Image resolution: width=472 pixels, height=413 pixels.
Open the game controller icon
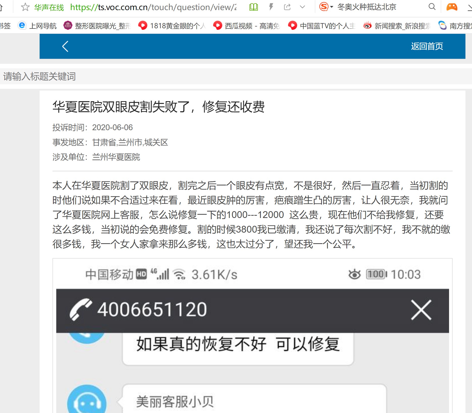coord(452,7)
